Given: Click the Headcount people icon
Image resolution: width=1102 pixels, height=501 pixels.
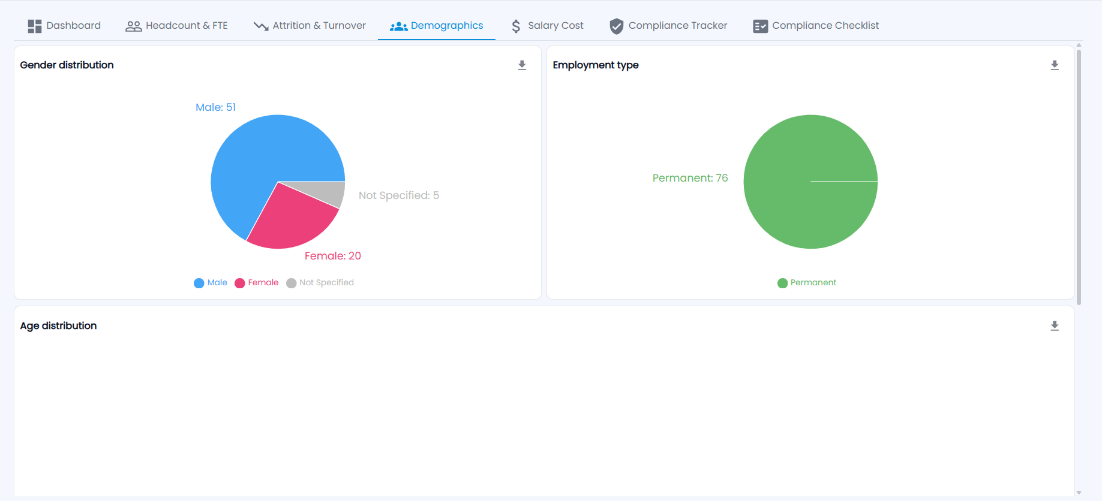Looking at the screenshot, I should point(133,26).
